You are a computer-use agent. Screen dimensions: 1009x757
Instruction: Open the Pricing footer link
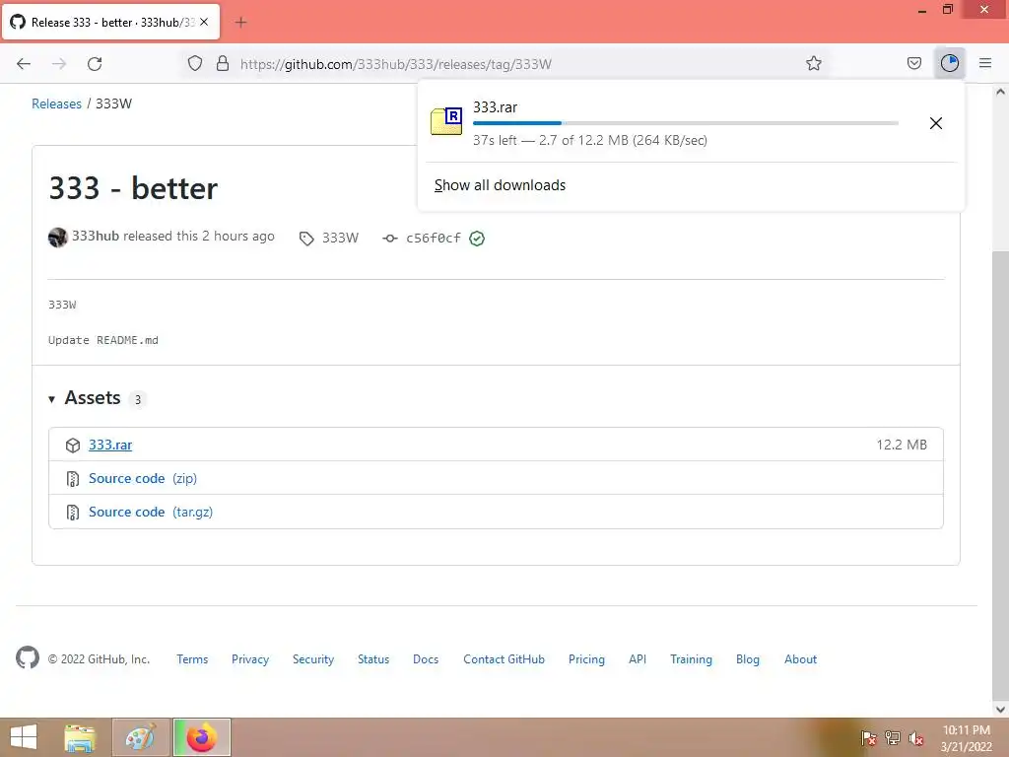coord(586,659)
